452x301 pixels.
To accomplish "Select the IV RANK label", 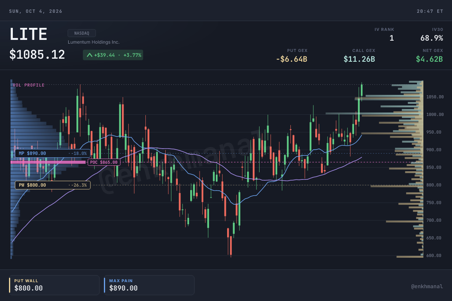I will tap(384, 29).
